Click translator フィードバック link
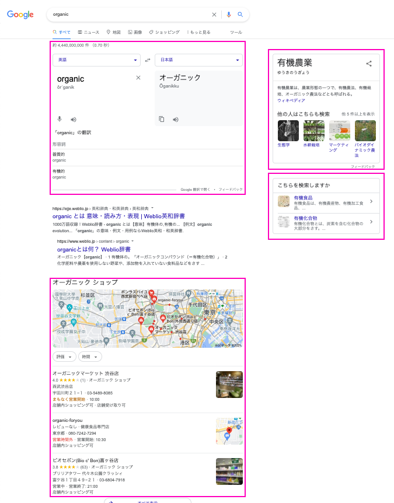394x503 pixels. (231, 190)
